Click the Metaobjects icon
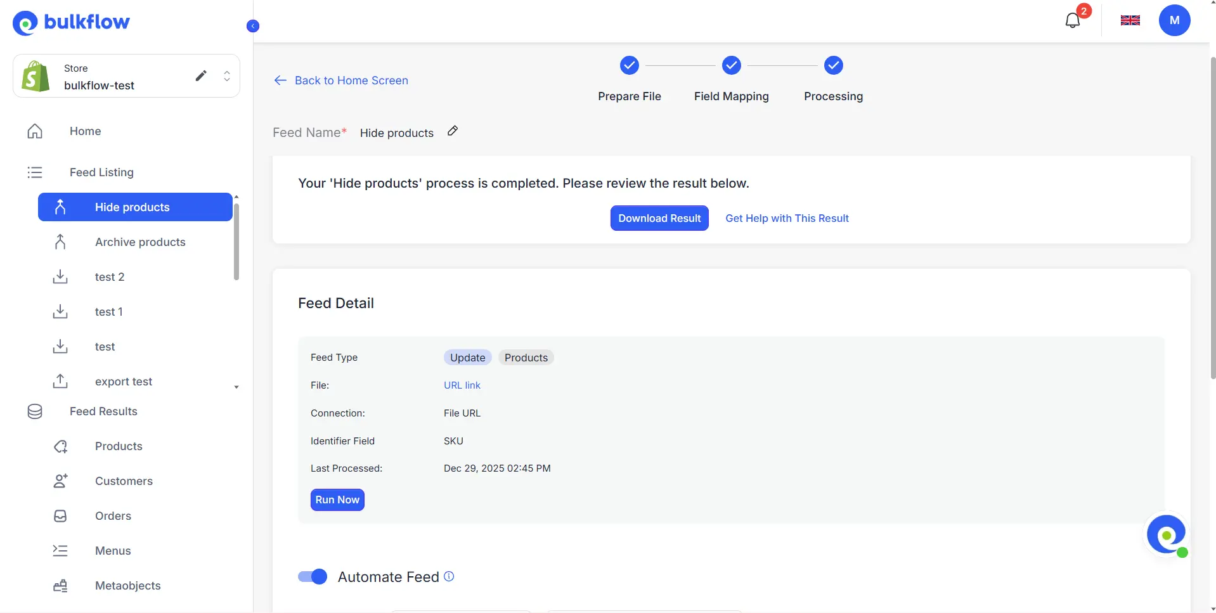1216x613 pixels. pos(60,585)
